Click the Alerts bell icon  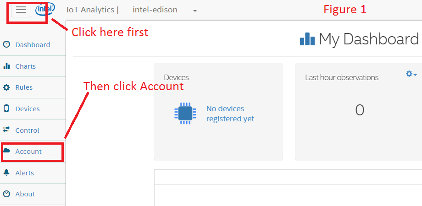point(6,173)
